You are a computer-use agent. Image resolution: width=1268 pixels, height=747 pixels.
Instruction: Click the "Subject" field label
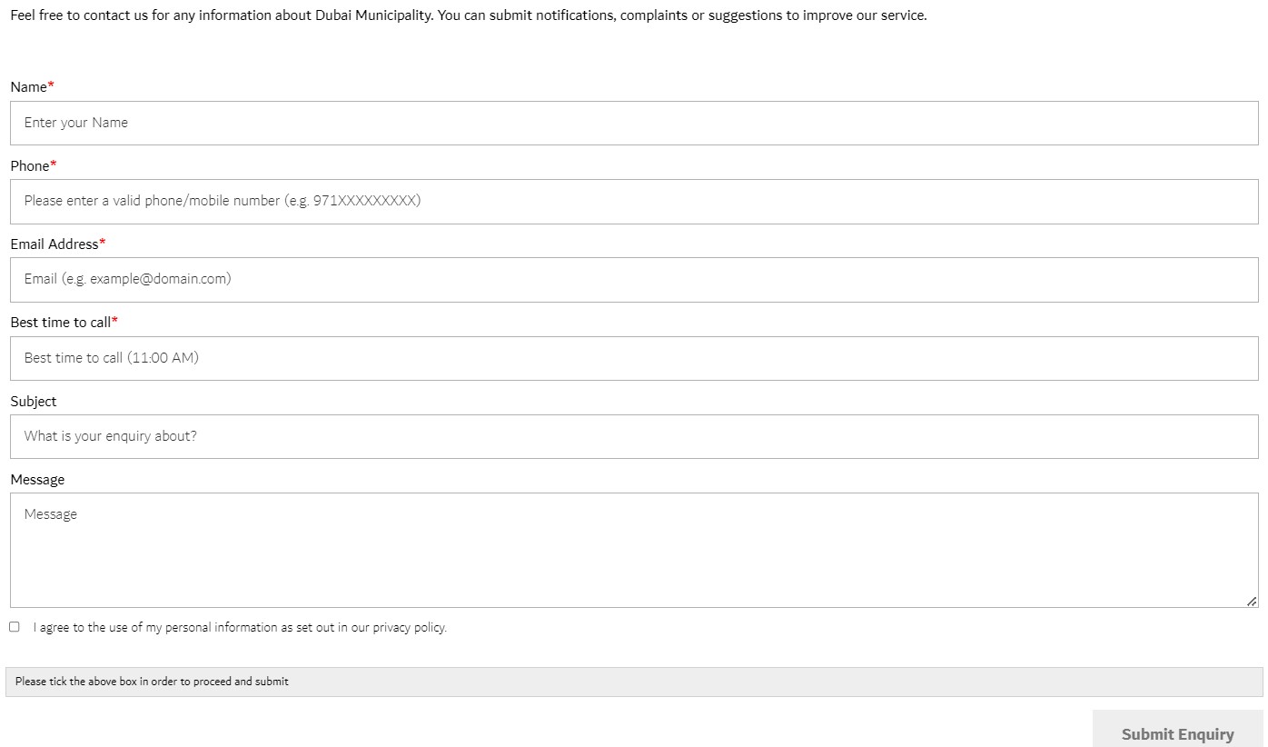pos(34,401)
